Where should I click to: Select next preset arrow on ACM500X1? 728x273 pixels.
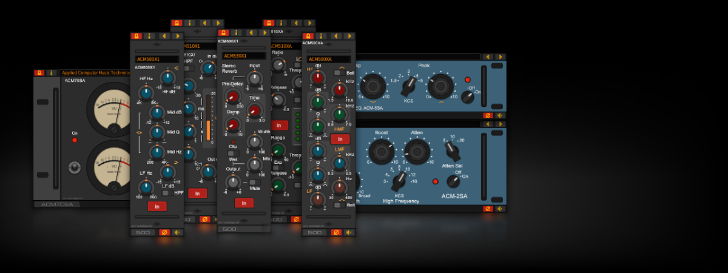point(178,36)
